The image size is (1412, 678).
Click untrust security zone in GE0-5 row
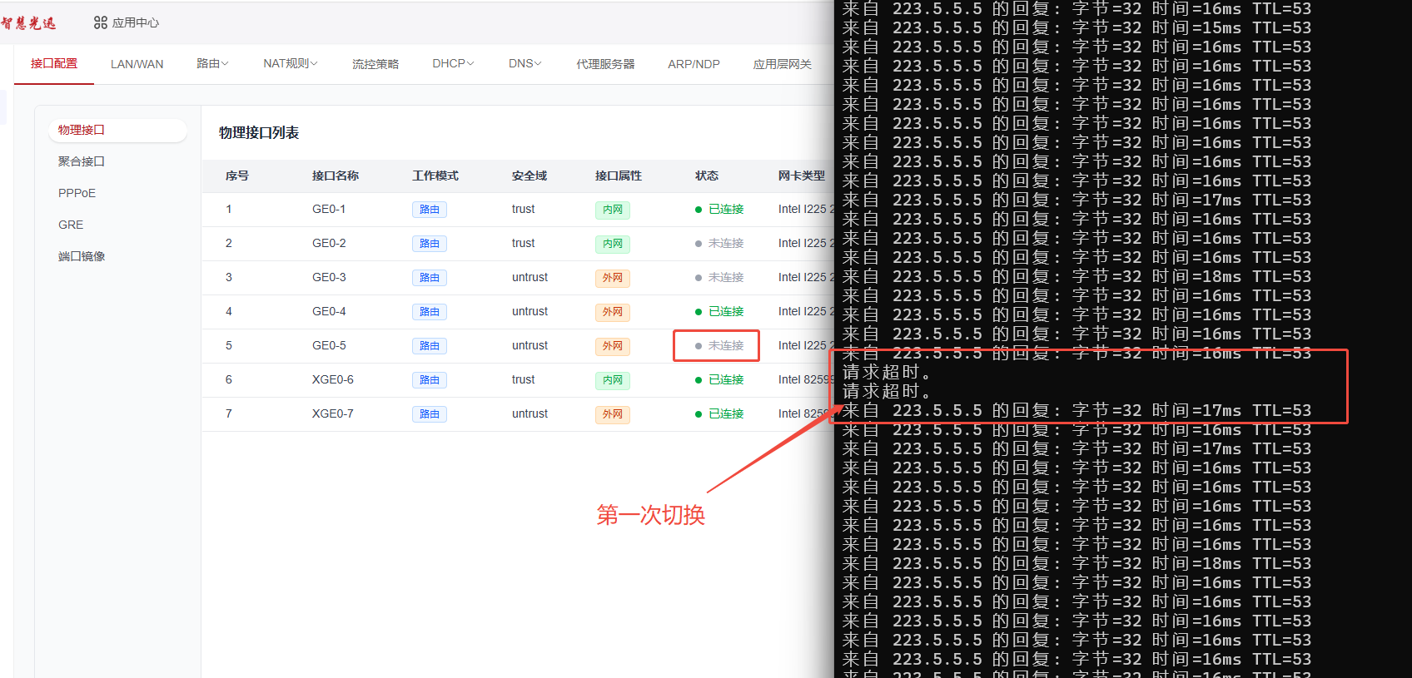[529, 345]
